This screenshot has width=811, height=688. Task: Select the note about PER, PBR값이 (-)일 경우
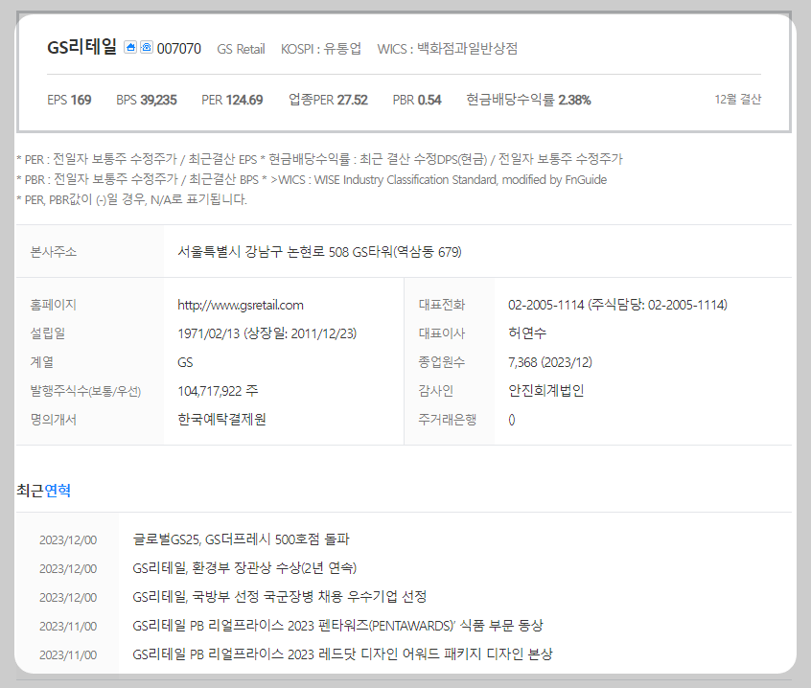click(132, 199)
